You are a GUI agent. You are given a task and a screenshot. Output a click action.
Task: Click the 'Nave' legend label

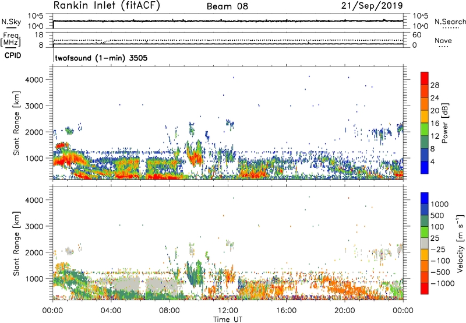pyautogui.click(x=443, y=41)
